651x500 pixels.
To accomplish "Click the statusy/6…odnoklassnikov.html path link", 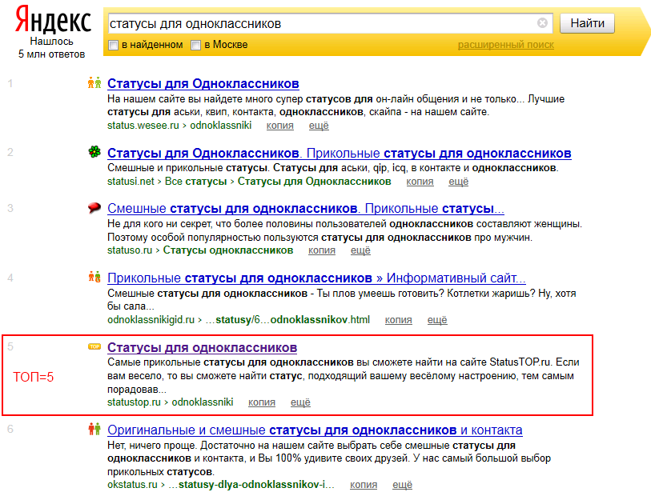I will tap(287, 320).
